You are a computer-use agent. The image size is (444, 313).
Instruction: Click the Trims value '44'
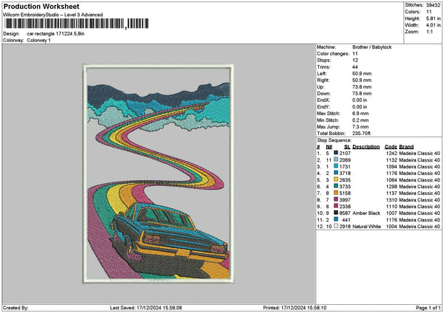[x=355, y=67]
